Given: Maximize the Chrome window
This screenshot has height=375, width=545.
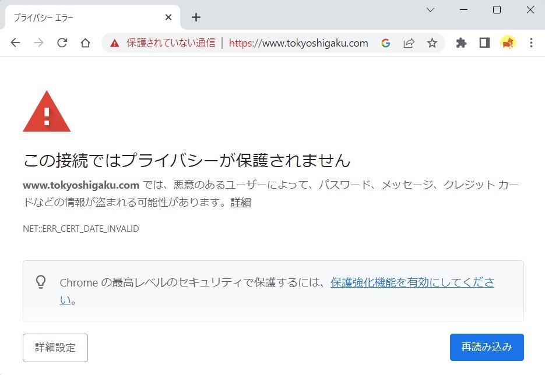Looking at the screenshot, I should [x=497, y=10].
